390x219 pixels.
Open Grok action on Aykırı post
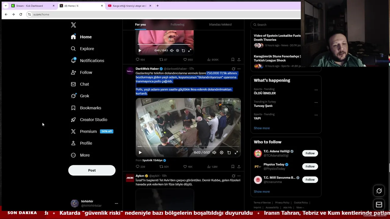click(x=233, y=176)
